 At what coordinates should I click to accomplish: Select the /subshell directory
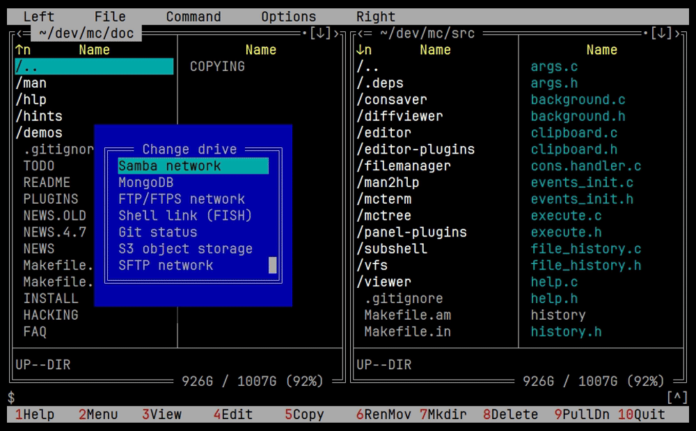391,249
